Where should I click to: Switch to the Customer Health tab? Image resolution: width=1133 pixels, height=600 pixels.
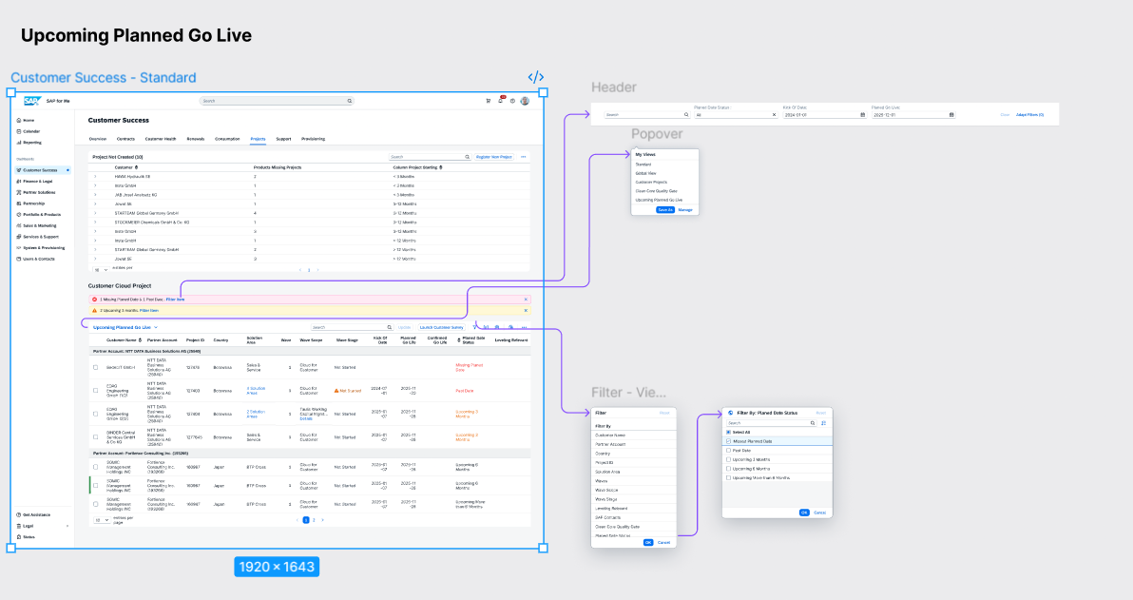pyautogui.click(x=161, y=139)
